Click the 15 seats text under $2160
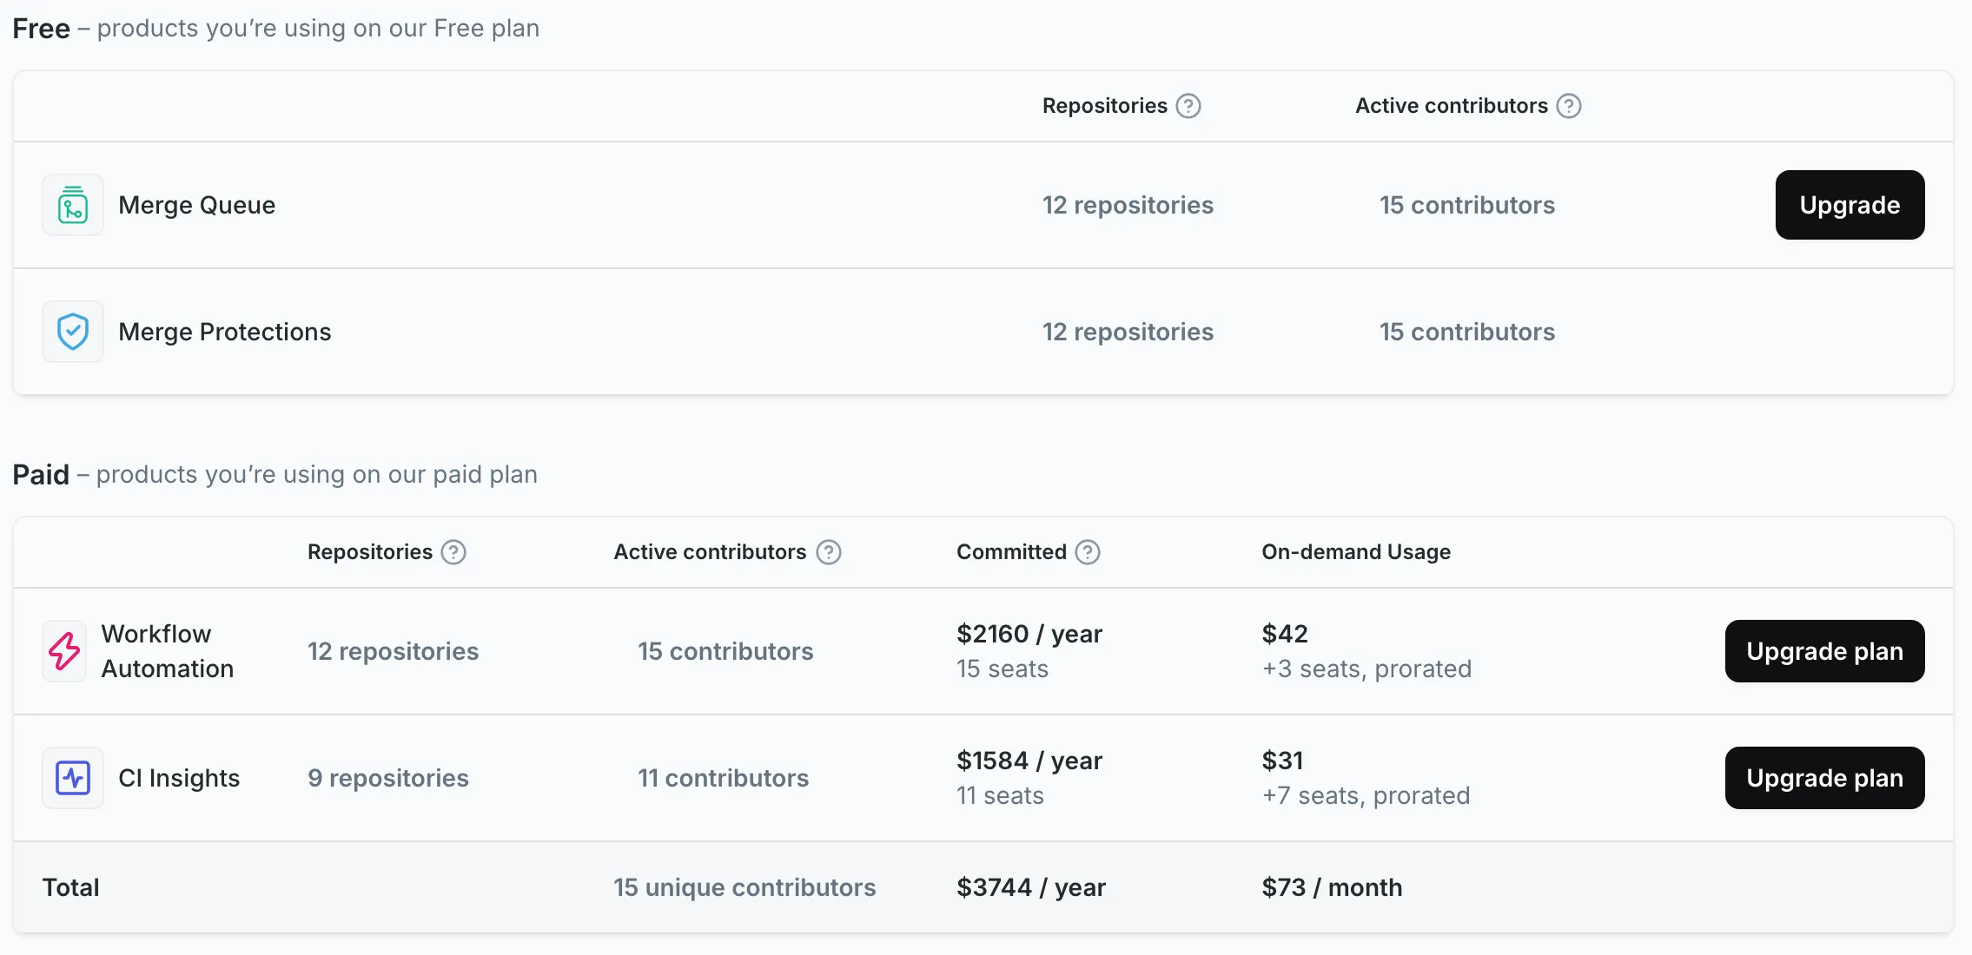This screenshot has height=955, width=1972. (1003, 668)
